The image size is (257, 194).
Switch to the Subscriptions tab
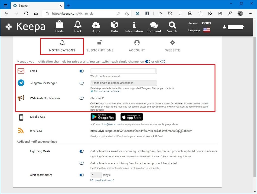pyautogui.click(x=100, y=46)
